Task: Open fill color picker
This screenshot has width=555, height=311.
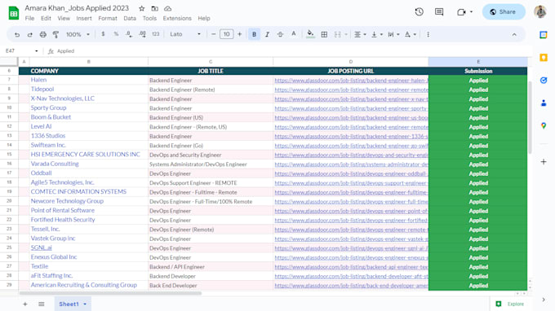Action: point(310,34)
